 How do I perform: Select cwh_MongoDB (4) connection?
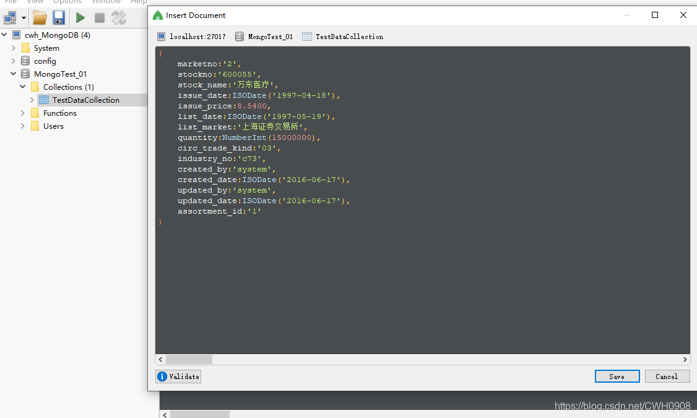[x=58, y=35]
